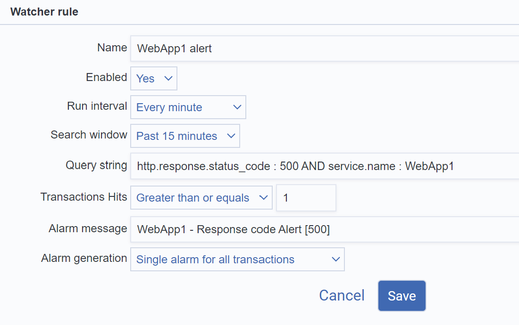
Task: Click the Cancel link
Action: 342,295
